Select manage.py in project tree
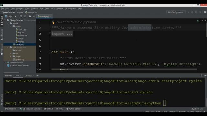Screen dimensions: 207x116 (x=18, y=44)
